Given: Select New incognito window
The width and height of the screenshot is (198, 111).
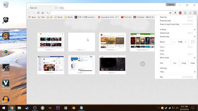Looking at the screenshot, I should pos(176,24).
